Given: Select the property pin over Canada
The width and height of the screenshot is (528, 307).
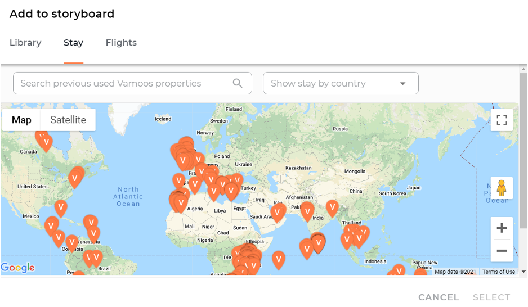Looking at the screenshot, I should tap(46, 143).
